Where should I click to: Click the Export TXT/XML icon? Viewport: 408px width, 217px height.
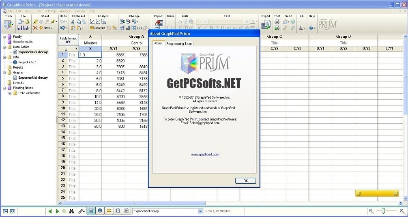coord(266,25)
